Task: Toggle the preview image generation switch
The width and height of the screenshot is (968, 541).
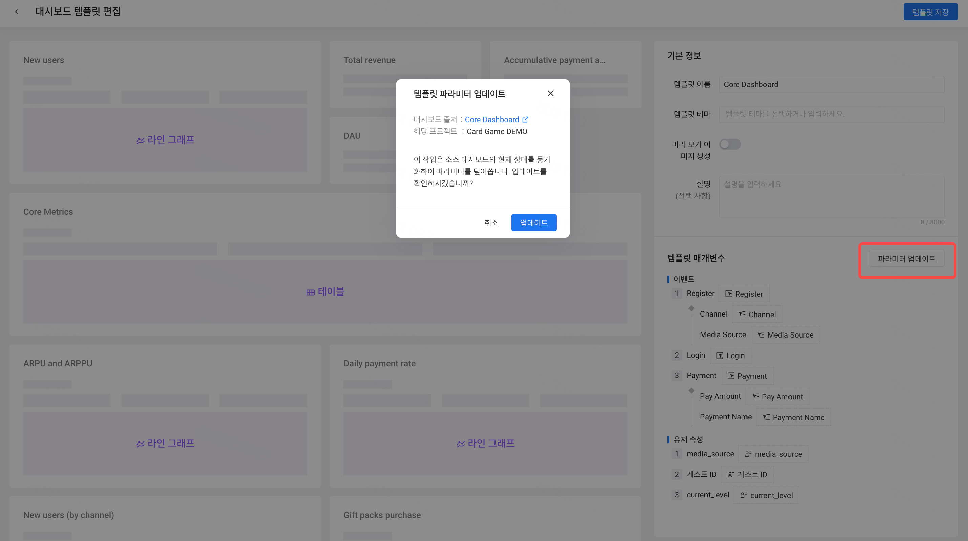Action: (730, 144)
